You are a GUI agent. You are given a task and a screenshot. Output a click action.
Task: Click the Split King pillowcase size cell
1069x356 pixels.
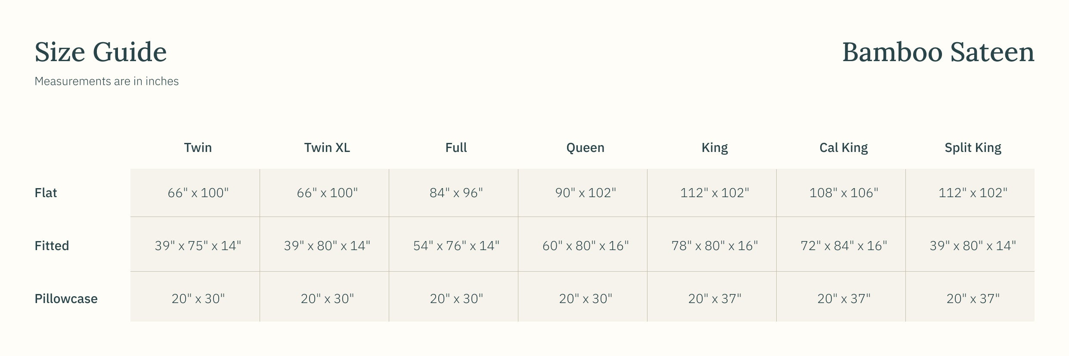click(973, 299)
